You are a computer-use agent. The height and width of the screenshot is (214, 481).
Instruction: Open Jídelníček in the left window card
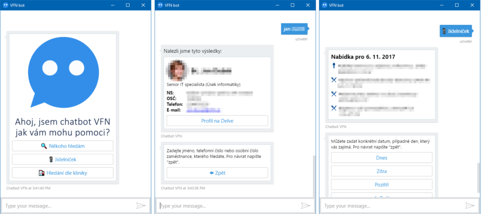point(62,159)
